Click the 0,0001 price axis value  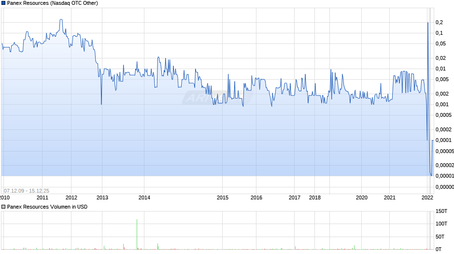443,140
